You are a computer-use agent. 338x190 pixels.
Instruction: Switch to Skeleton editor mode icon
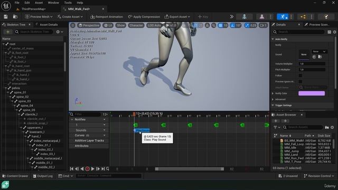pos(244,16)
